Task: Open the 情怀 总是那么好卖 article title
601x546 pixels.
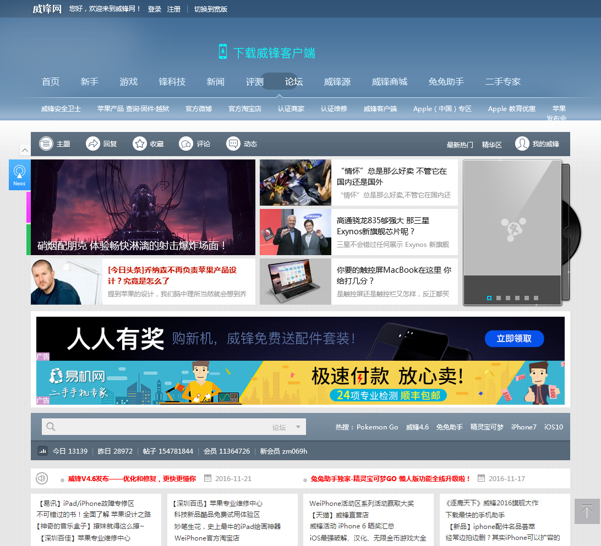Action: pos(392,177)
